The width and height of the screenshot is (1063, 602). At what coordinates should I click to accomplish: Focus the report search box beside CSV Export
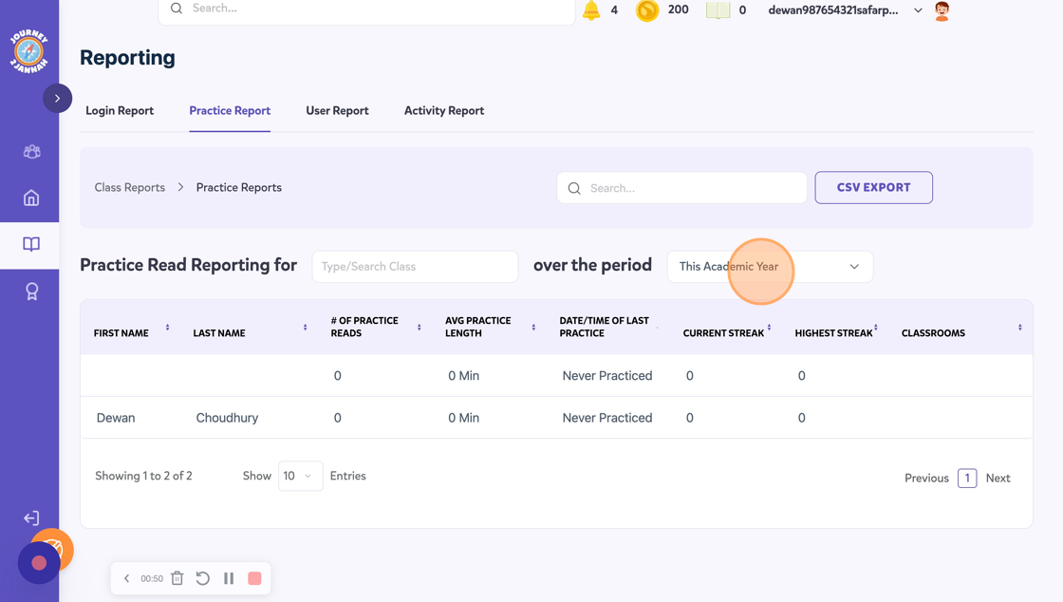pyautogui.click(x=682, y=188)
